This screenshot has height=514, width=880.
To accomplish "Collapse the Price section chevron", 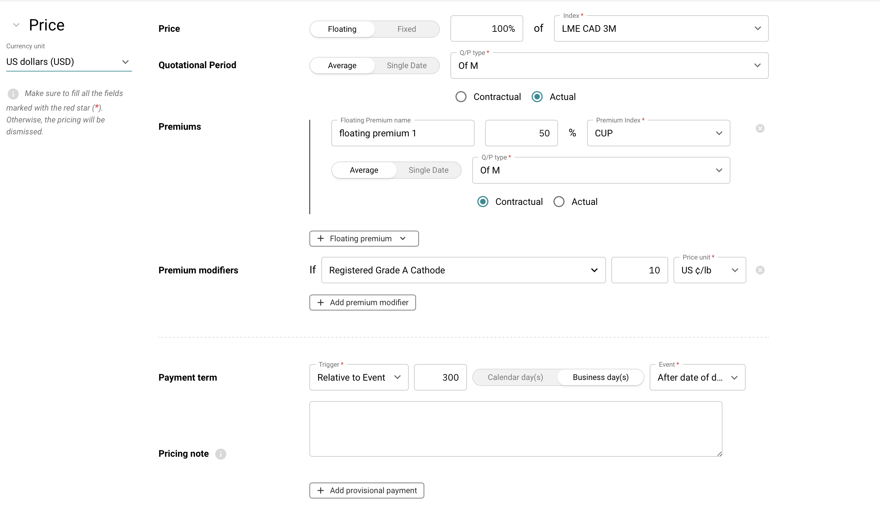I will click(x=16, y=25).
